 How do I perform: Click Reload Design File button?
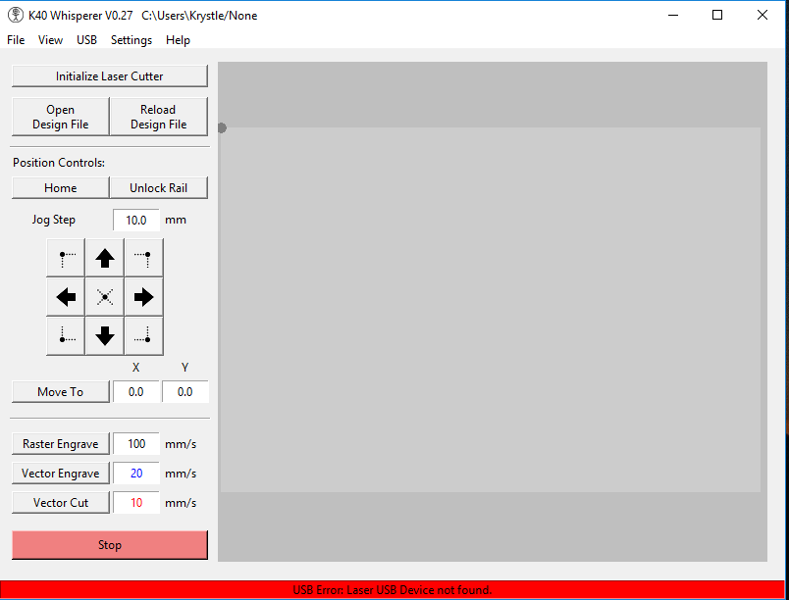tap(159, 117)
